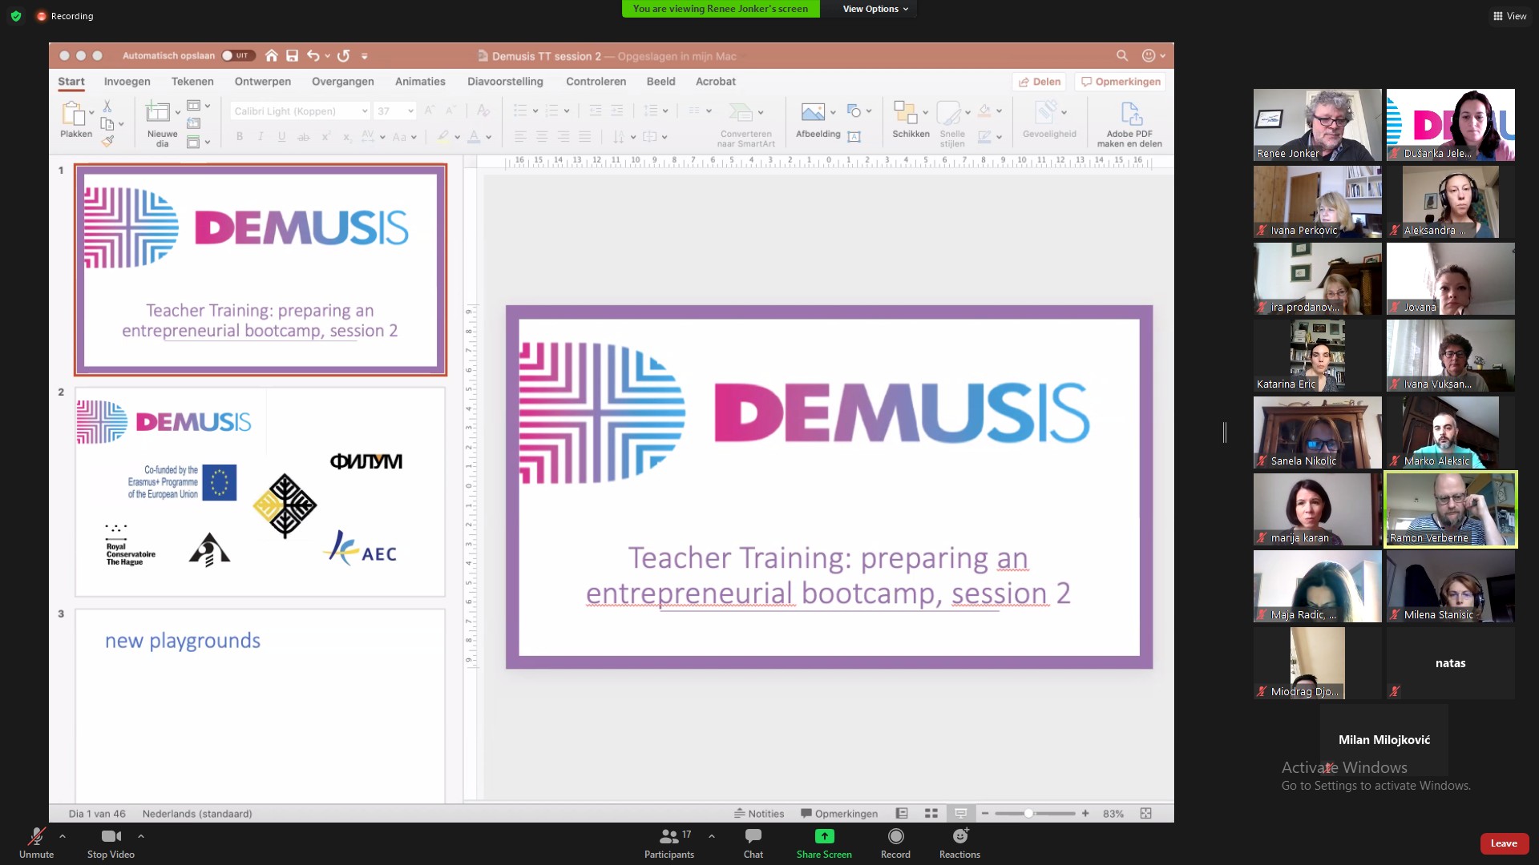Image resolution: width=1539 pixels, height=865 pixels.
Task: Click the format painter brush icon
Action: point(107,141)
